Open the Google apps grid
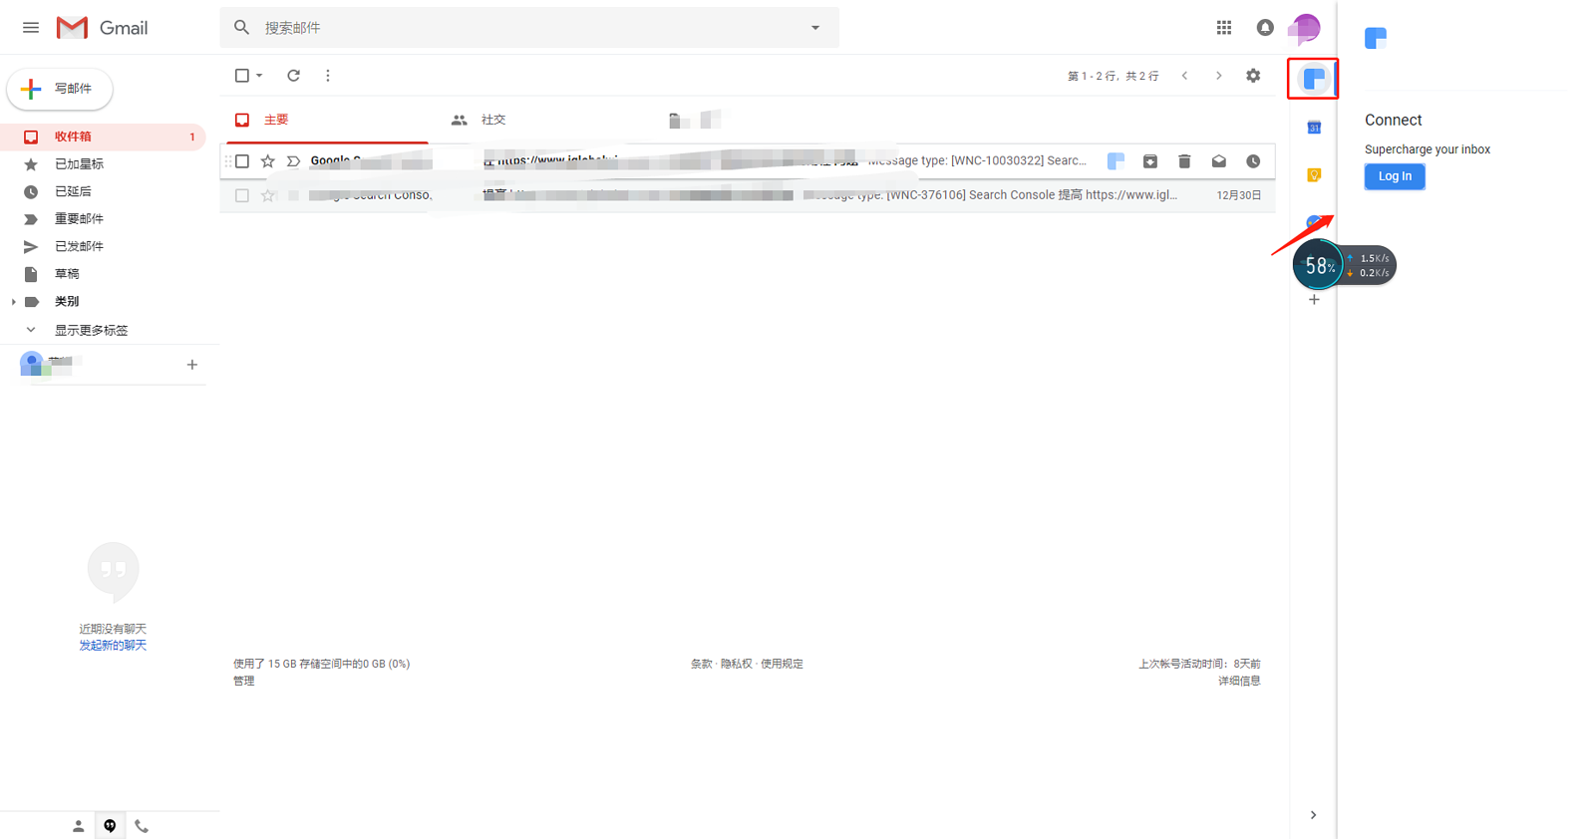The height and width of the screenshot is (839, 1595). click(x=1224, y=28)
